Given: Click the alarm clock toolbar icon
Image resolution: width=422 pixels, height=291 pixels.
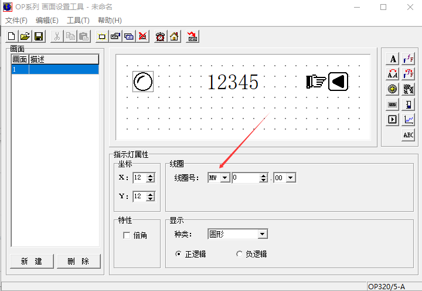Looking at the screenshot, I should (161, 36).
